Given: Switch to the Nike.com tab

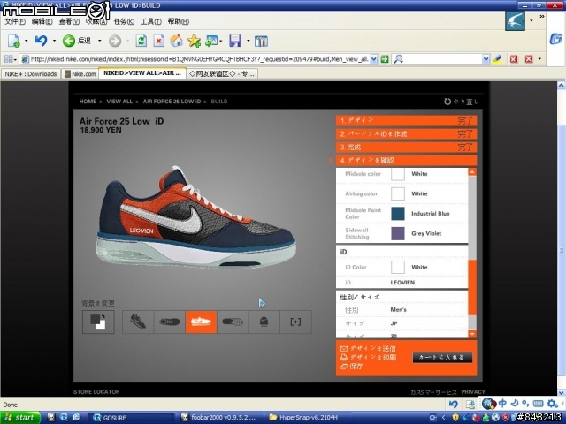Looking at the screenshot, I should point(80,74).
